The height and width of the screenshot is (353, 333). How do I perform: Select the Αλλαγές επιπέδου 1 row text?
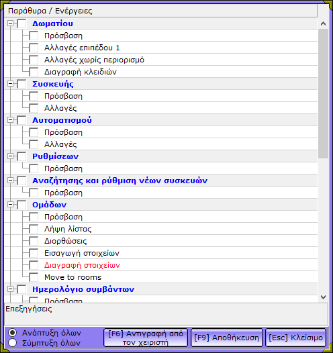(x=82, y=48)
